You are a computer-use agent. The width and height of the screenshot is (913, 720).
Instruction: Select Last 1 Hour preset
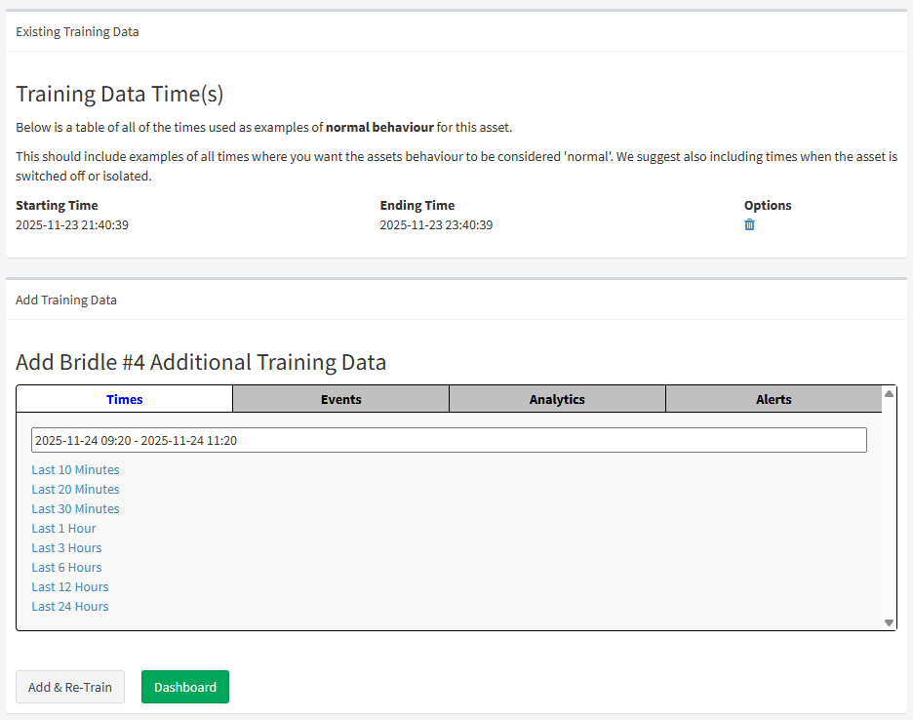point(63,528)
